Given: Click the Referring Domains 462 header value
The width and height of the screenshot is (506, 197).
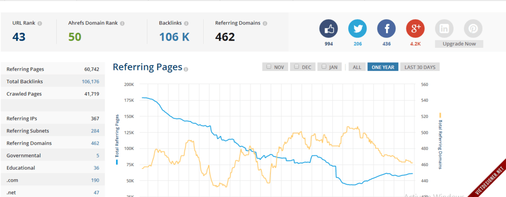Looking at the screenshot, I should point(225,37).
